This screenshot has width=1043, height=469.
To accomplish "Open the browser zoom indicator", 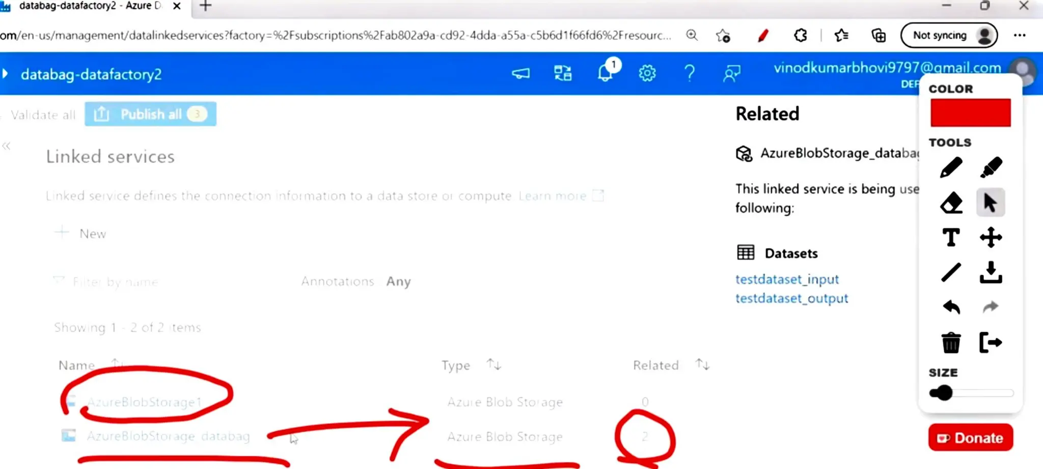I will pos(692,36).
